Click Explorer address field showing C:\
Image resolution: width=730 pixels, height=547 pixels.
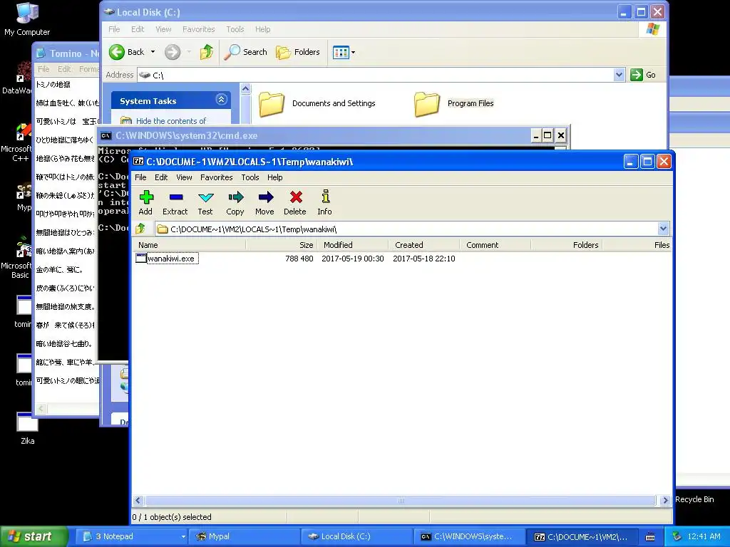coord(376,75)
